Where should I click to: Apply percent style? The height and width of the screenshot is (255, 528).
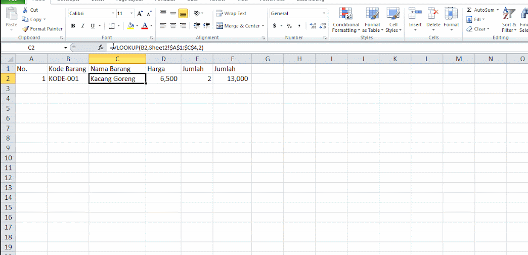point(289,26)
